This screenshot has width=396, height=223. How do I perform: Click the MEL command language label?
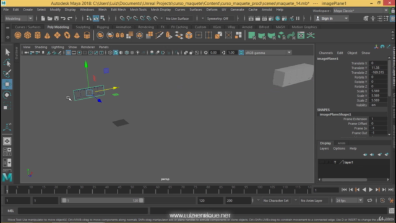(11, 211)
